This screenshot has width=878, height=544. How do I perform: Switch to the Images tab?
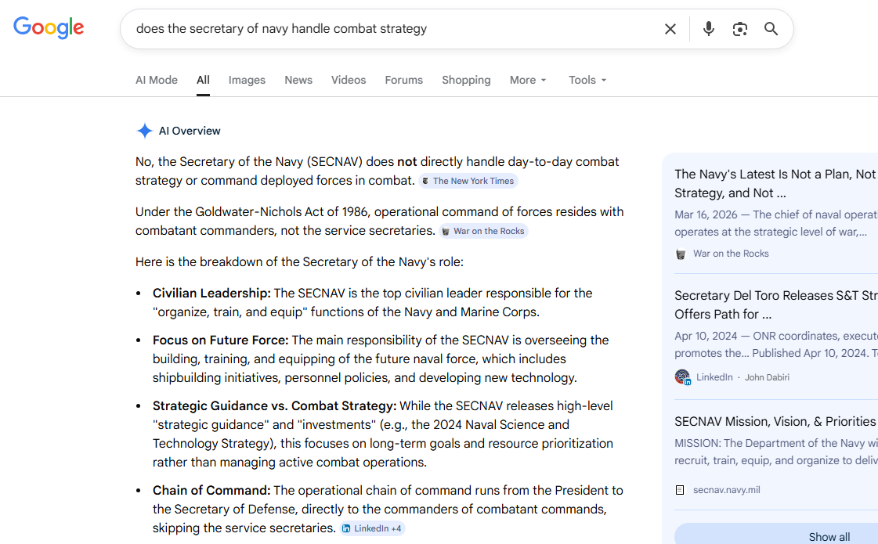(247, 80)
